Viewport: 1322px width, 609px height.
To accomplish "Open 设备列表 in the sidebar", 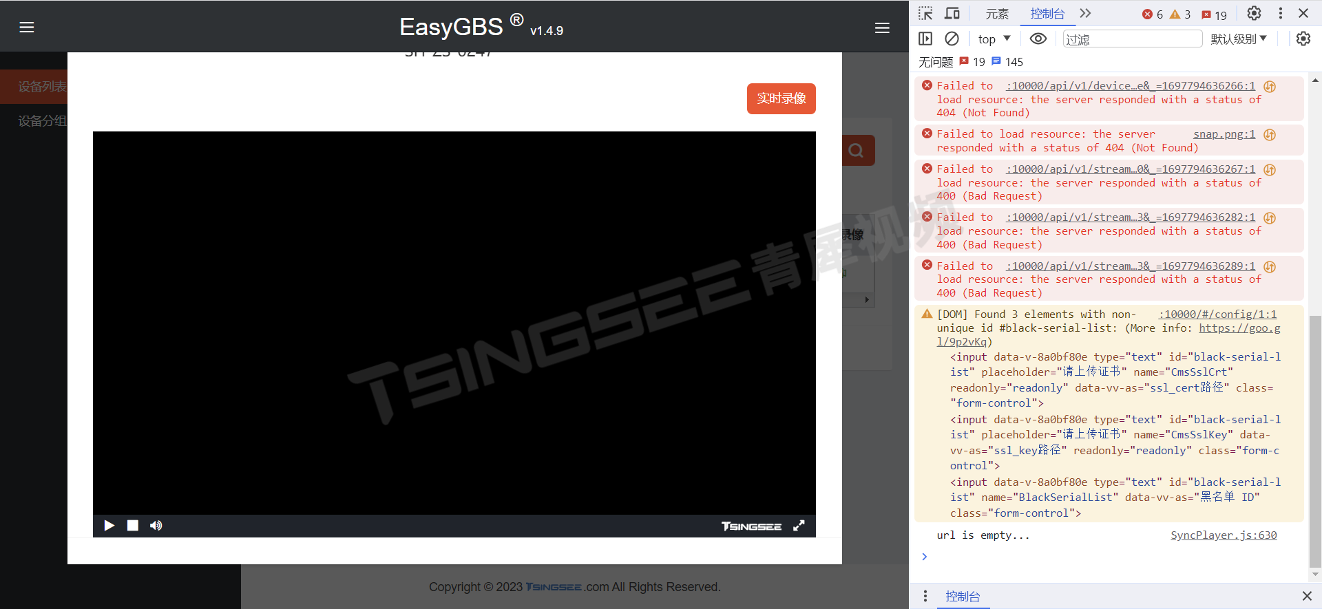I will 34,87.
